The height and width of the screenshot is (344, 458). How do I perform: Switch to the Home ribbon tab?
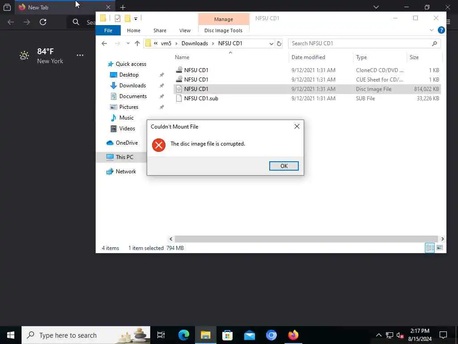coord(133,30)
